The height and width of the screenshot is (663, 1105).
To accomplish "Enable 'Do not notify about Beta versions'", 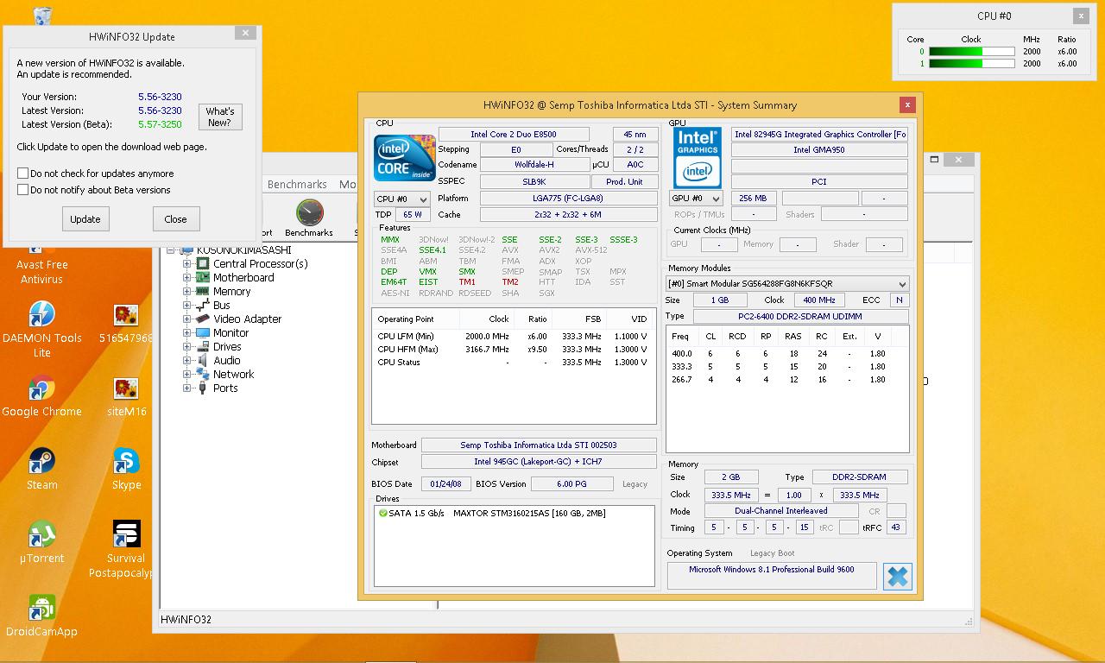I will [23, 190].
